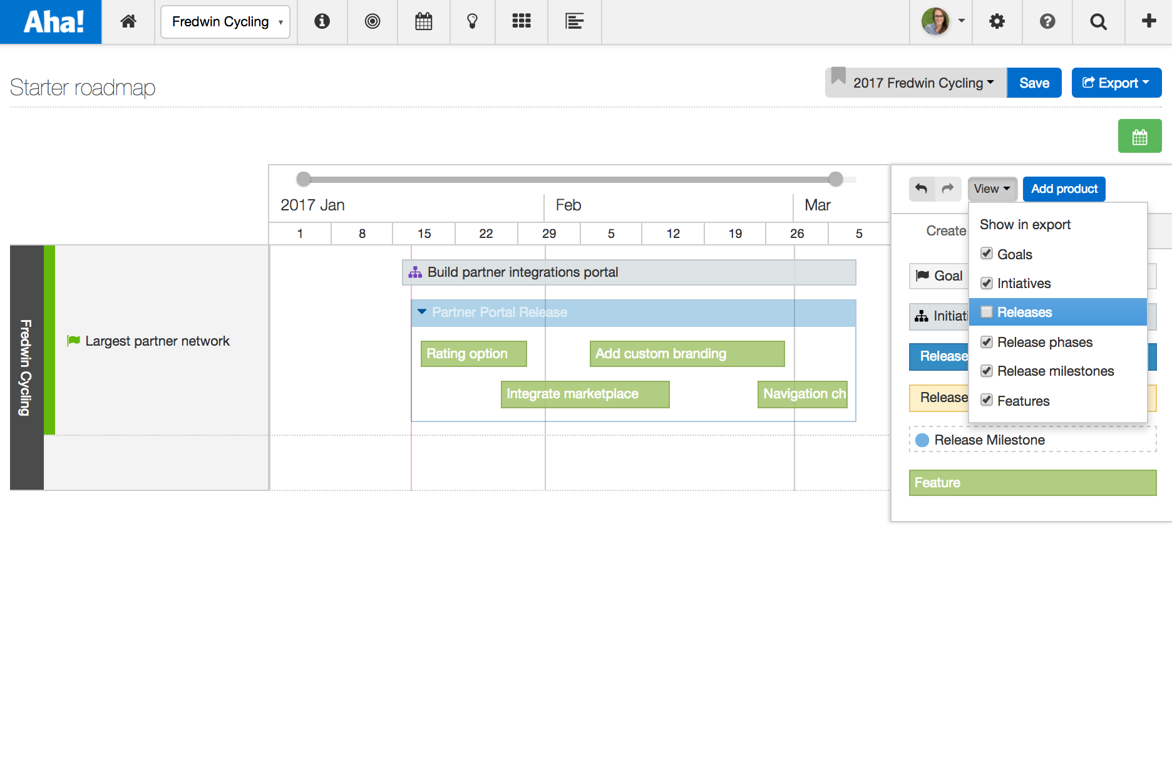Open the reports list icon

(x=574, y=22)
